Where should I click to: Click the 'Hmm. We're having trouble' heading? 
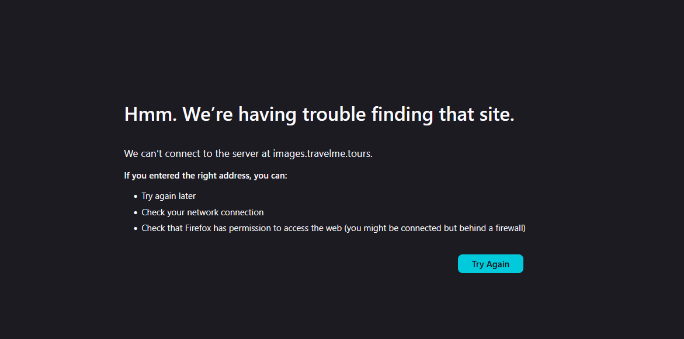coord(319,114)
